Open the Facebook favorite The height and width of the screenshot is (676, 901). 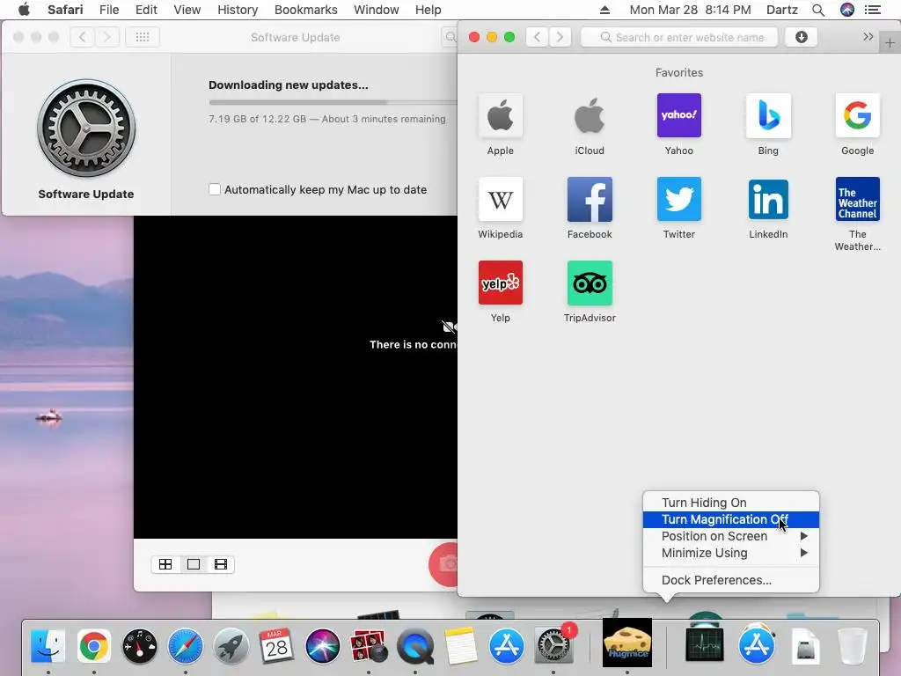[590, 200]
